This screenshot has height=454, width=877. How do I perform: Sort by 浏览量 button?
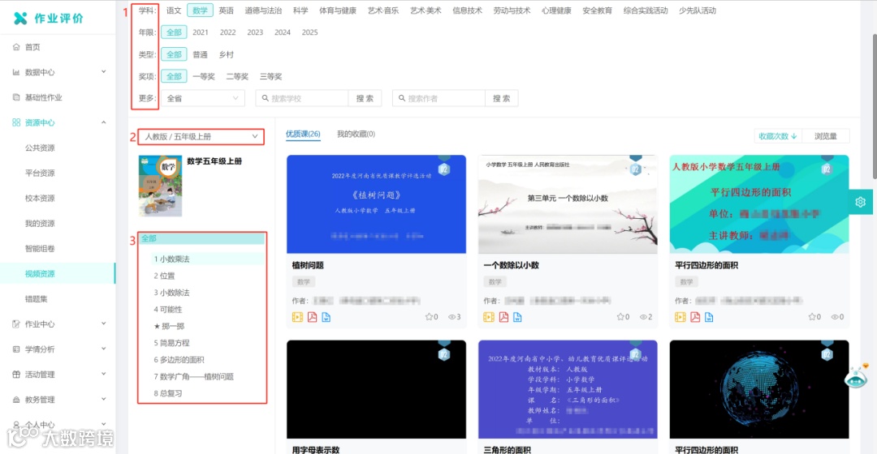pos(826,136)
